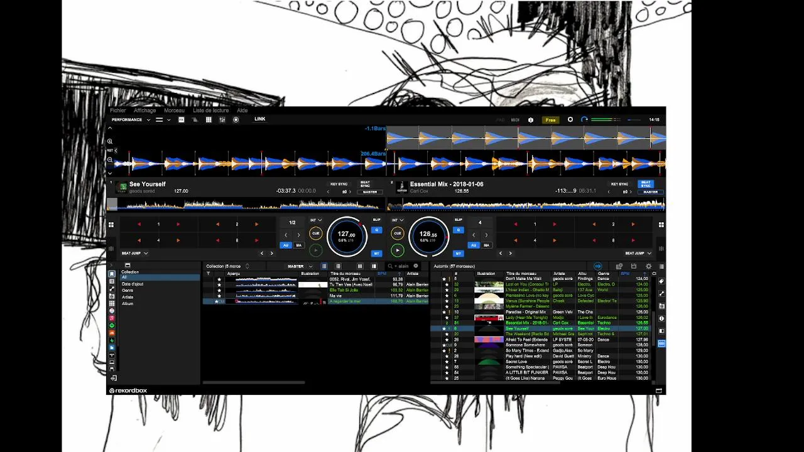Open Automix gear settings
Screen dimensions: 804x452
tap(649, 266)
